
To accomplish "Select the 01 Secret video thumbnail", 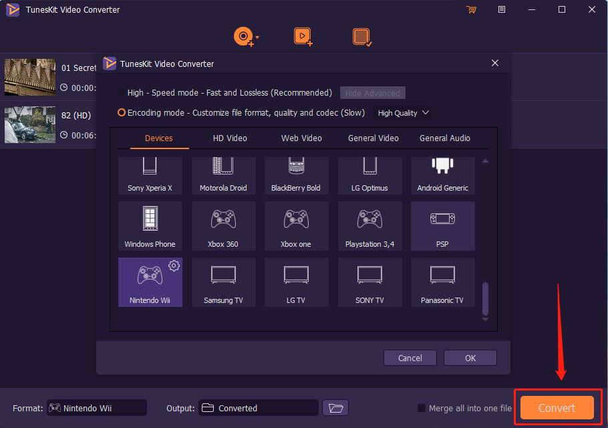I will pos(30,77).
